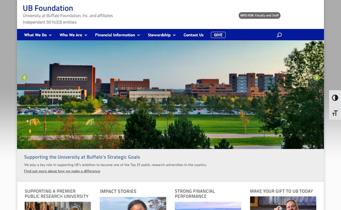The image size is (341, 210).
Task: Open the Contact Us page
Action: coord(194,35)
